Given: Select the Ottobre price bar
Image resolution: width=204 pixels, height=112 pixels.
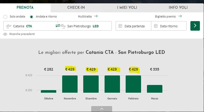Looking at the screenshot, I should tap(49, 91).
